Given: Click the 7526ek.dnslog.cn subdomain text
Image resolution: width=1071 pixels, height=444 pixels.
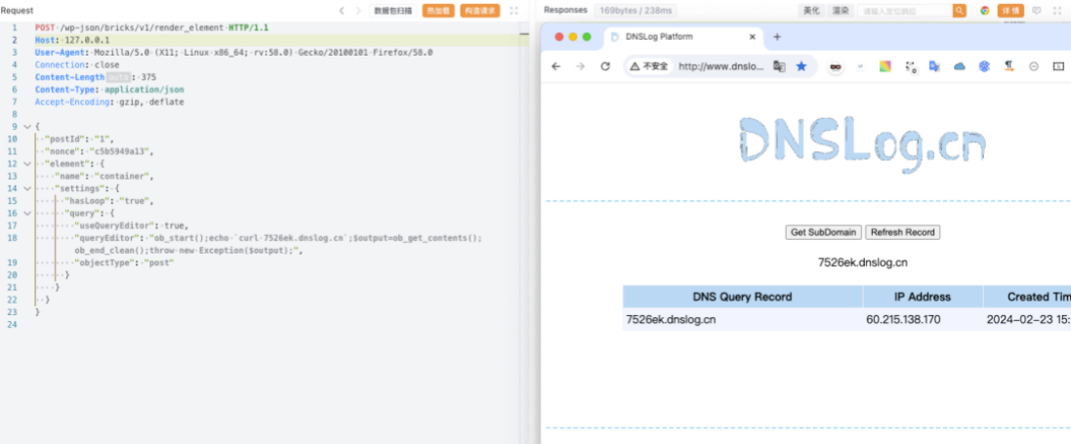Looking at the screenshot, I should 863,262.
